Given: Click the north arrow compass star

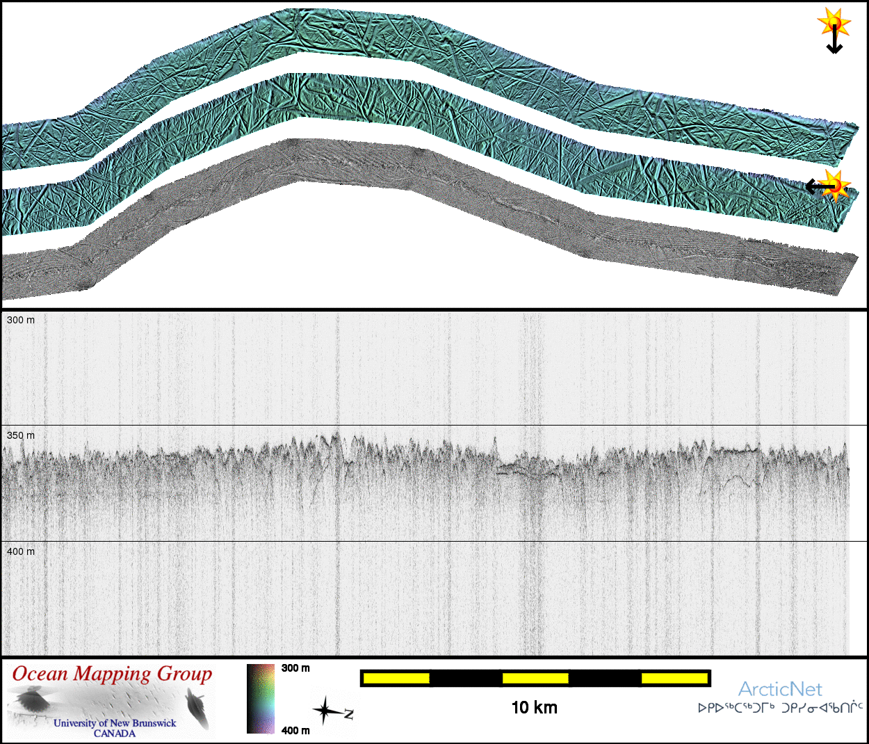Looking at the screenshot, I should [325, 711].
